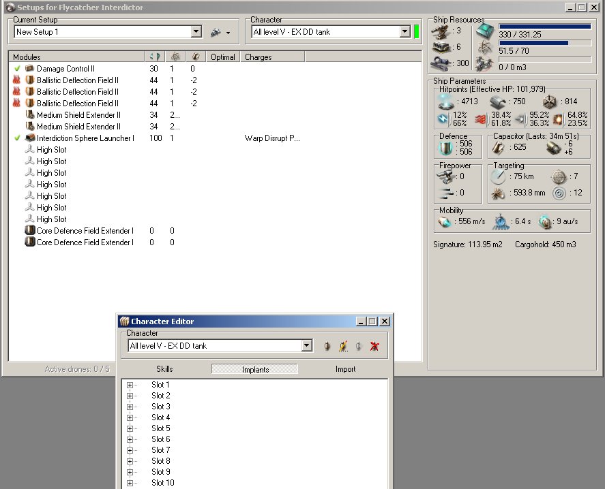Click the powergrid usage bar showing 51.5 / 70
The width and height of the screenshot is (605, 489).
[545, 43]
